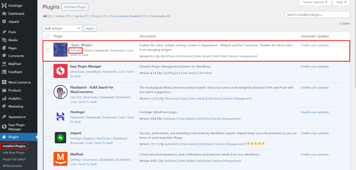
Task: Download the Hostinger plugin
Action: point(93,117)
